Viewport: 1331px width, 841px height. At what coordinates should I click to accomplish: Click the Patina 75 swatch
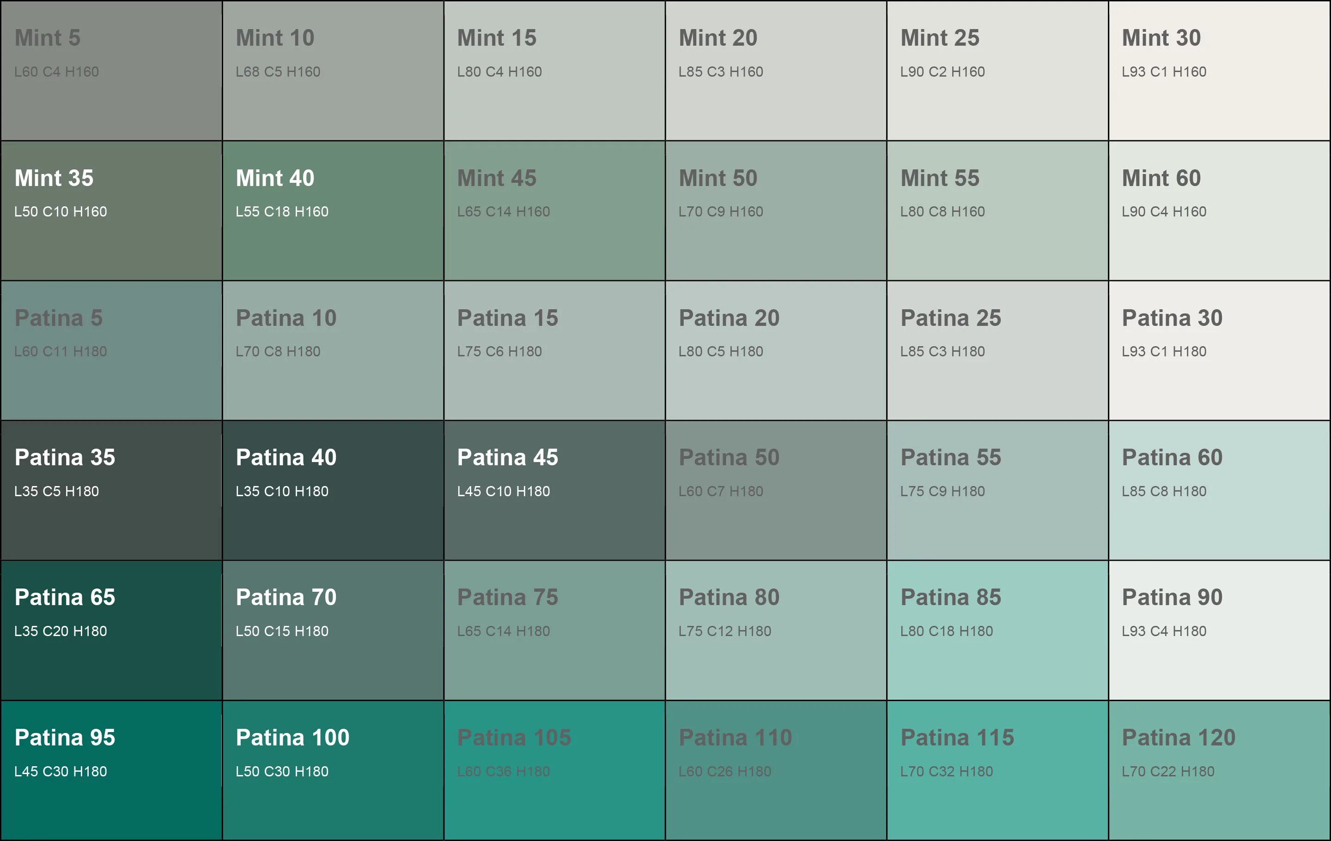[554, 630]
